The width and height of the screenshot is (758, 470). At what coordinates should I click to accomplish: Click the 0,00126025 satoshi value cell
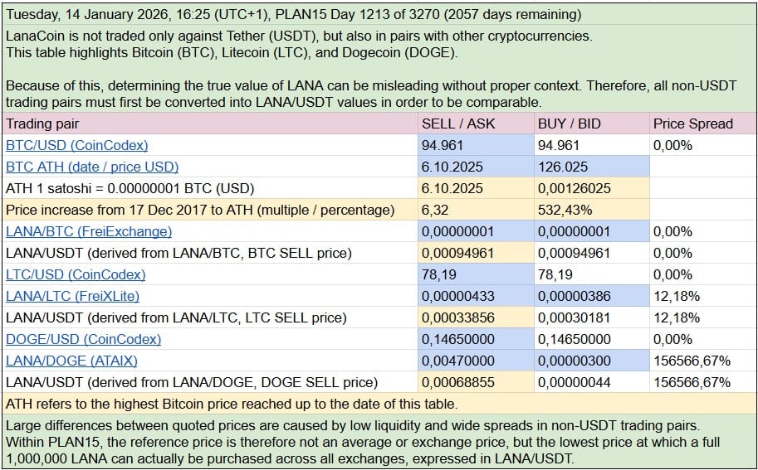[574, 188]
